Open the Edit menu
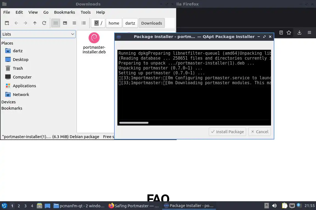 [x=19, y=12]
